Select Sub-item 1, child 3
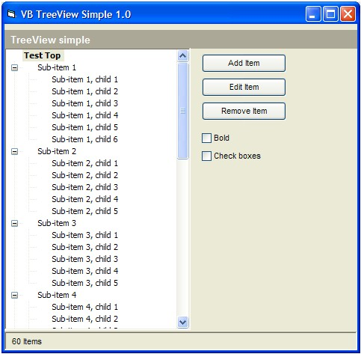Viewport: 361px width, 354px height. pos(84,103)
